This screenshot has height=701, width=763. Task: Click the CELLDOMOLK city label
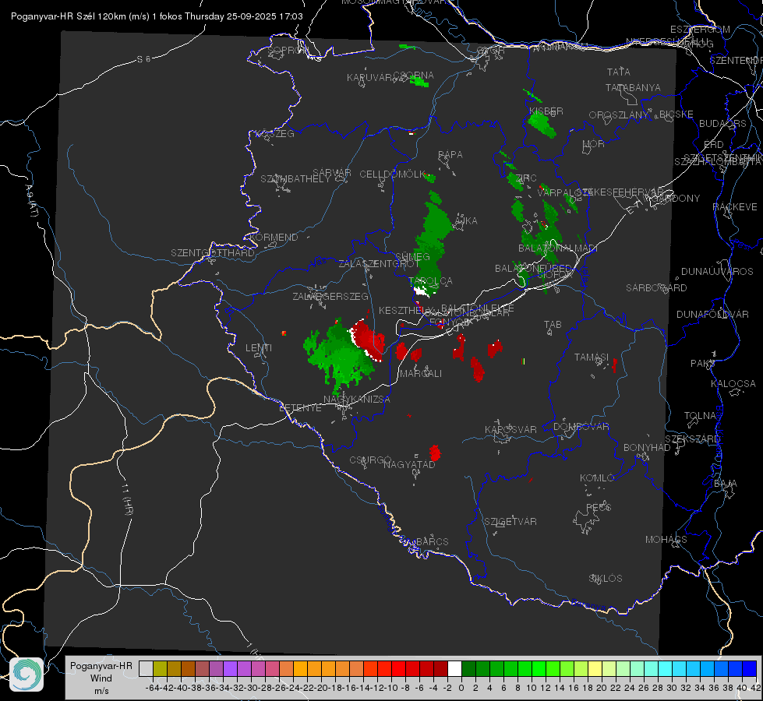click(393, 174)
